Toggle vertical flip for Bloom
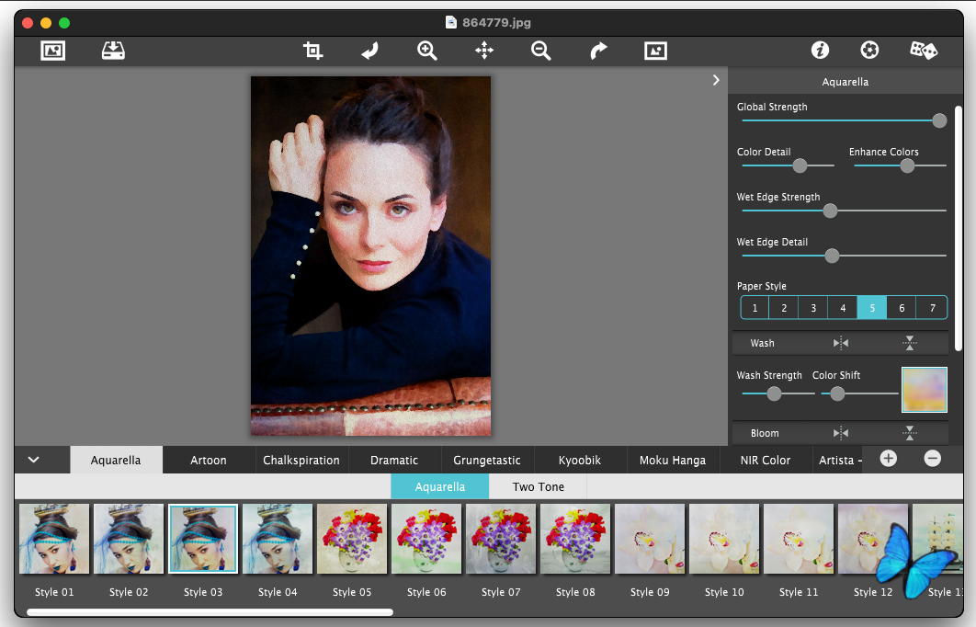The width and height of the screenshot is (976, 627). coord(909,433)
